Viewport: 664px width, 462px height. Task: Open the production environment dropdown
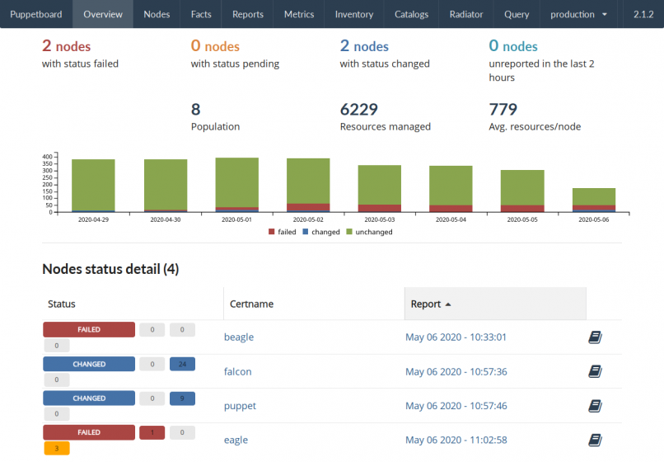(579, 14)
